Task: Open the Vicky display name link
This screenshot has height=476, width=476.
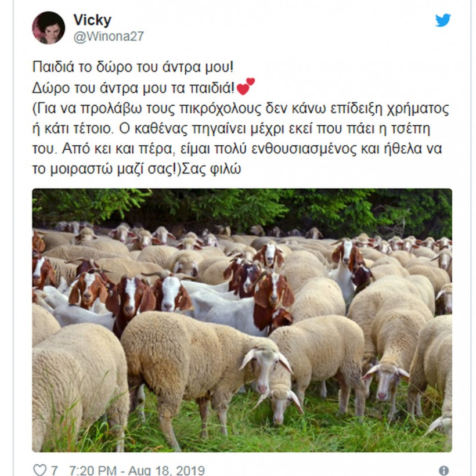Action: pyautogui.click(x=92, y=20)
